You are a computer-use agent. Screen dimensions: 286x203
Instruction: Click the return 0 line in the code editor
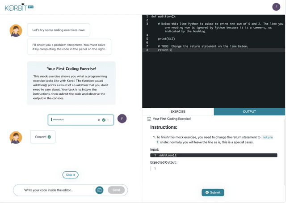[x=165, y=50]
